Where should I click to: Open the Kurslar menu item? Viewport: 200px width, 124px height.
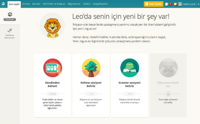coord(36,4)
